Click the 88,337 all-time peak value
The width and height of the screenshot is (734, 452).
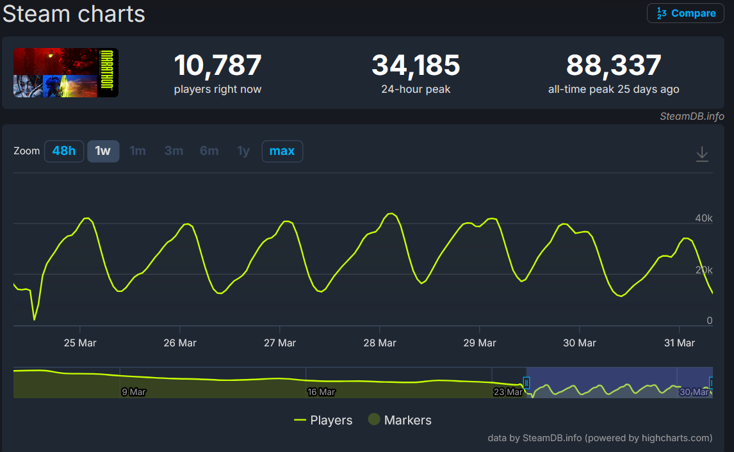[x=614, y=65]
